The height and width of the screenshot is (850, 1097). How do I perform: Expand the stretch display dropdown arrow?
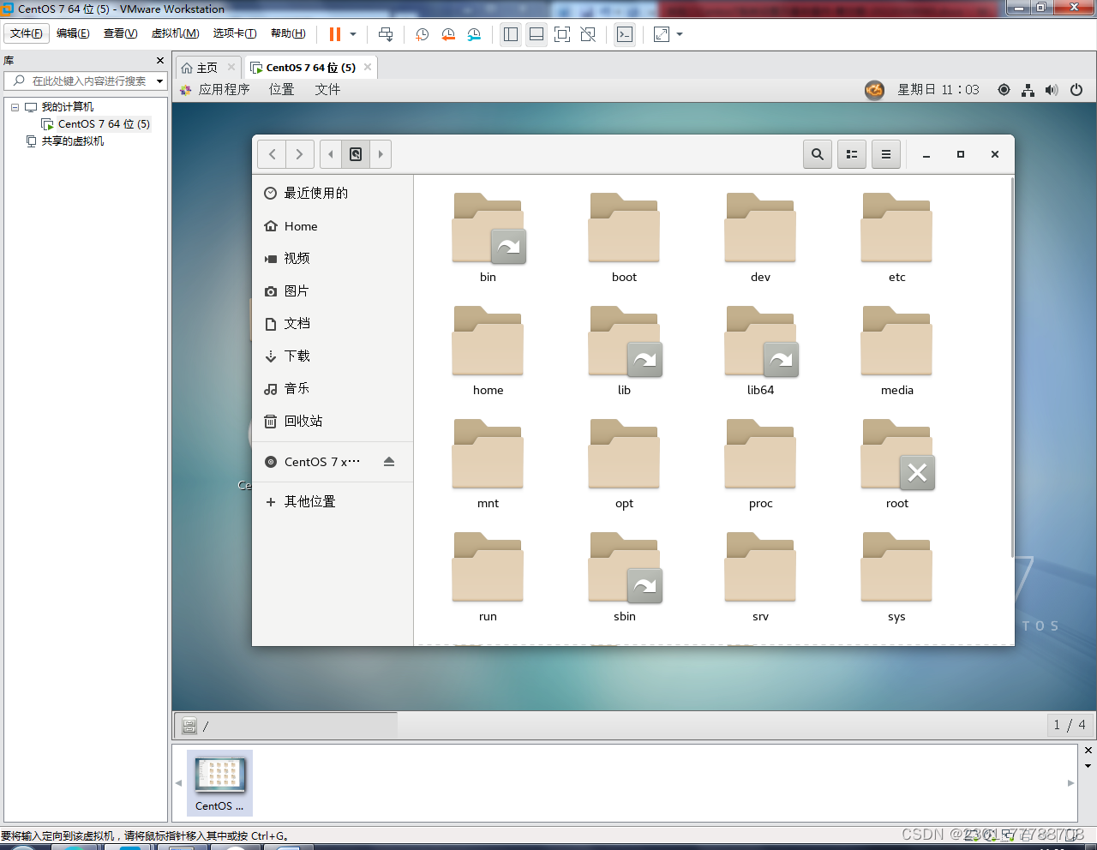pos(680,34)
